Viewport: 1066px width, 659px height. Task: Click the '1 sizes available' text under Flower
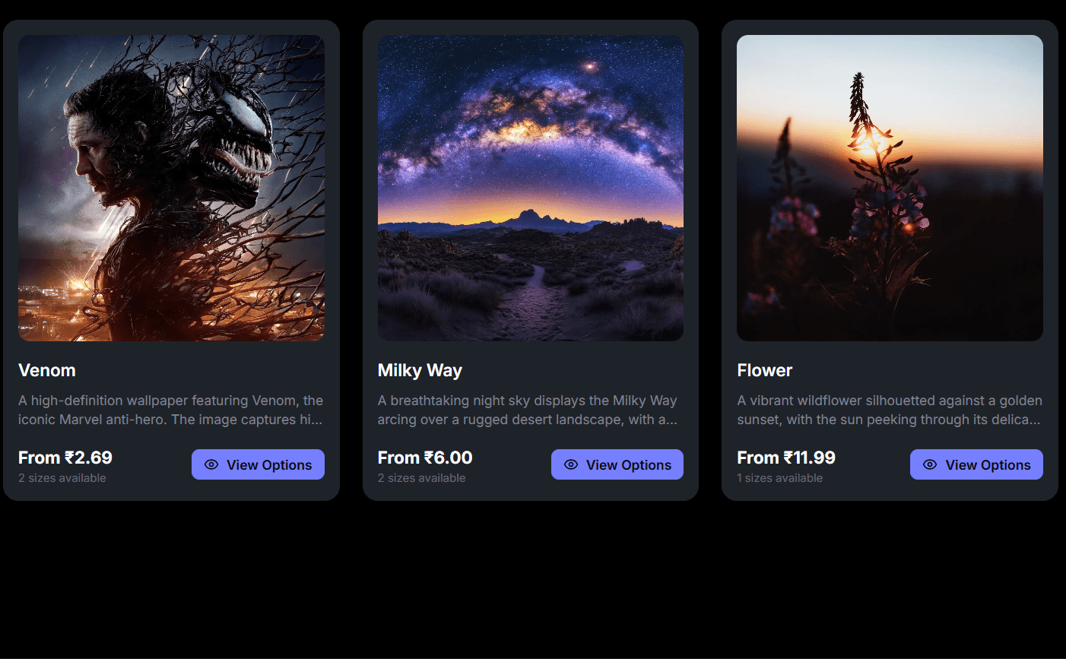780,478
